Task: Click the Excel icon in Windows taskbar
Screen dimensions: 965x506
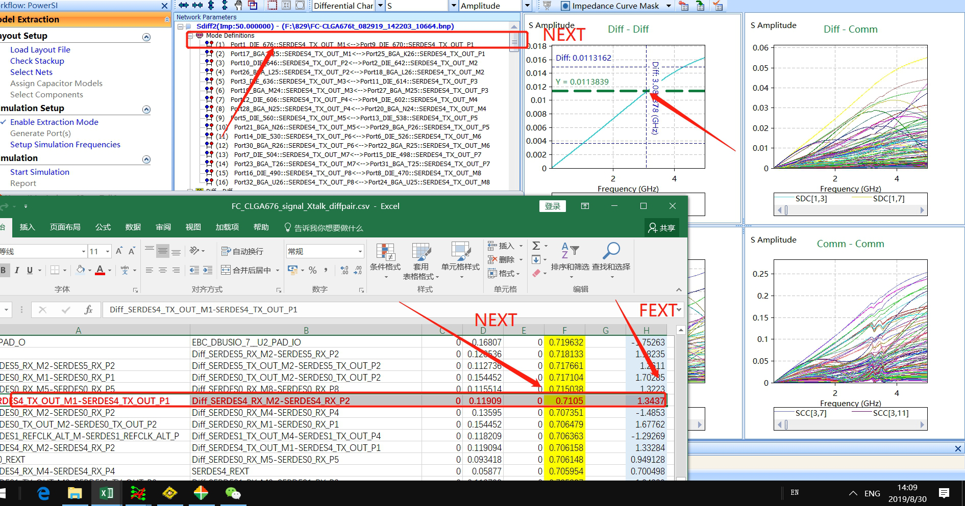Action: (107, 493)
